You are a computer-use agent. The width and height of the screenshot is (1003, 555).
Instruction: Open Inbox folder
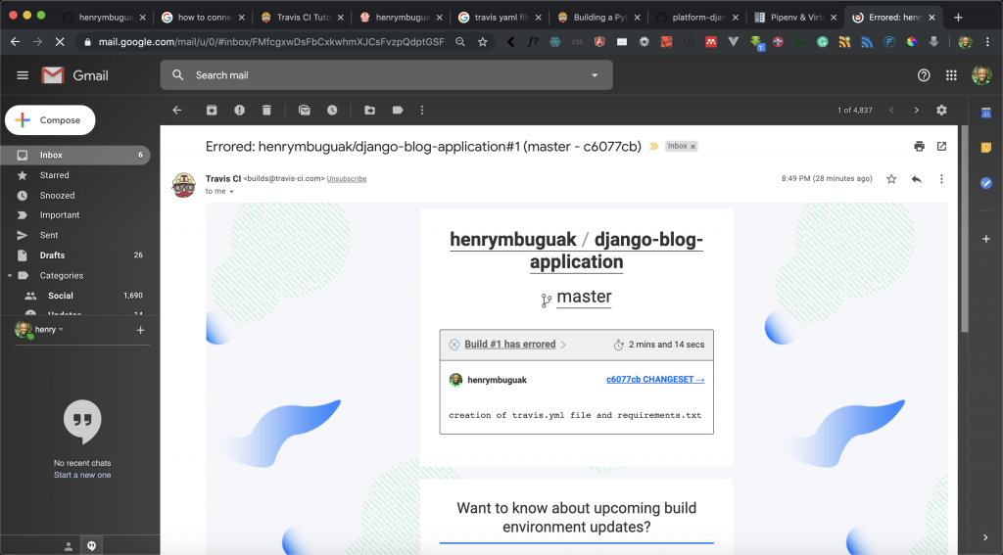click(x=75, y=156)
